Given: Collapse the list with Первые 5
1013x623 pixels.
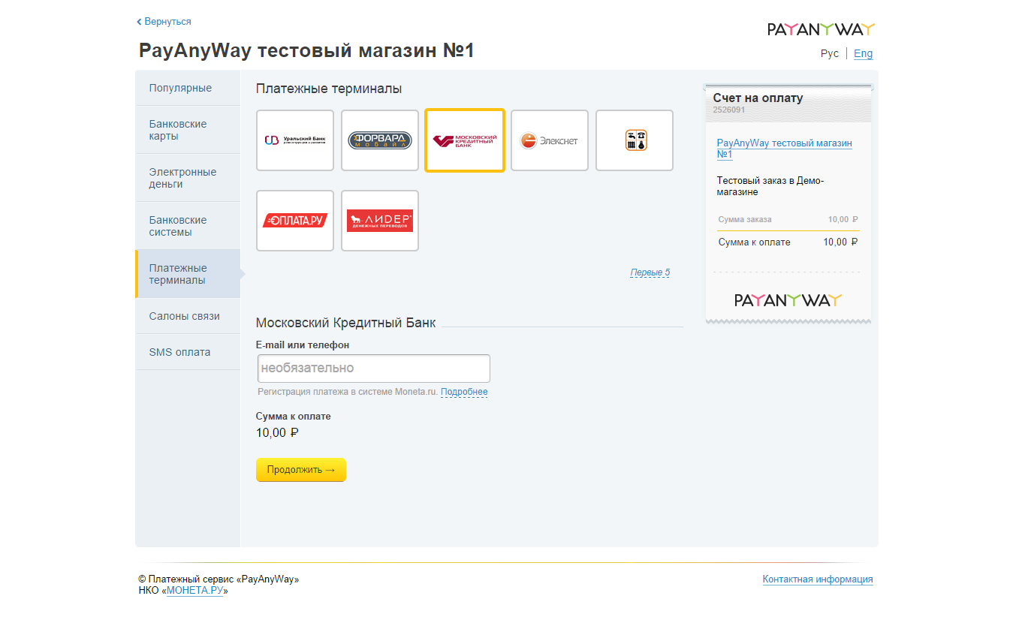Looking at the screenshot, I should pos(650,272).
